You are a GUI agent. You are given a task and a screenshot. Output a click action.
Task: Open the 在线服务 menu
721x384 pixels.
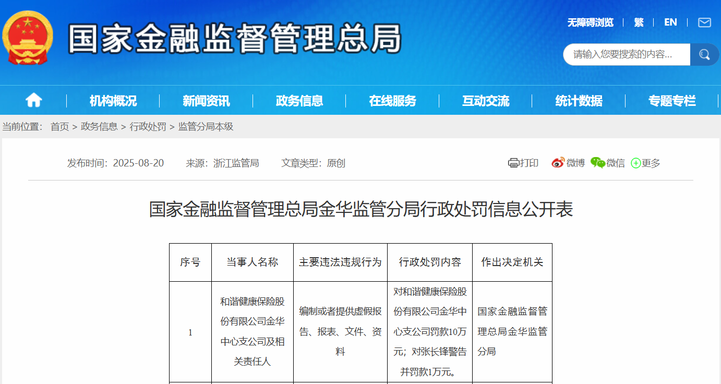tap(392, 101)
